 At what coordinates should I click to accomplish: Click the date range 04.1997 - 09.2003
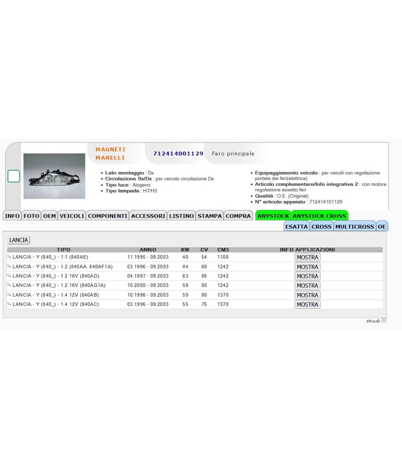tap(148, 276)
